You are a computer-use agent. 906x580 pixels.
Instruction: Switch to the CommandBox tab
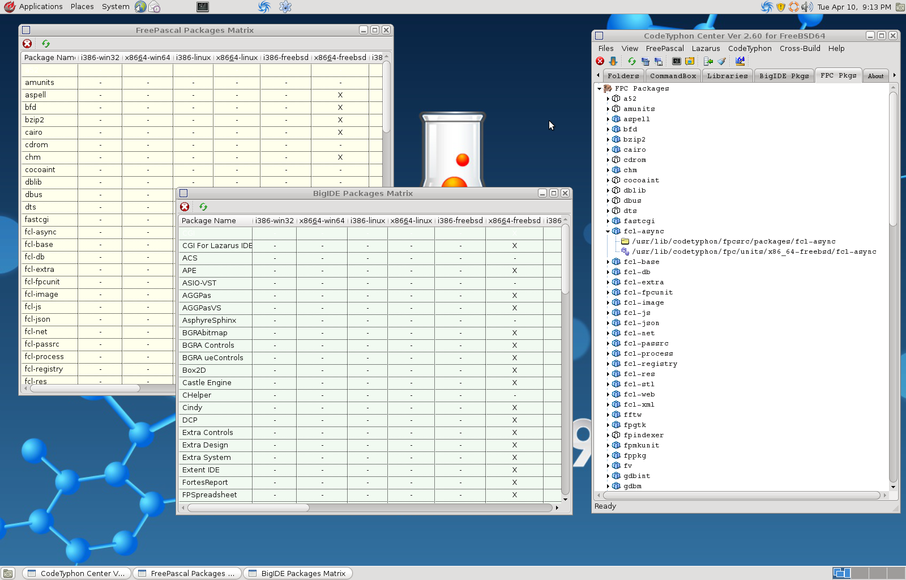click(673, 76)
